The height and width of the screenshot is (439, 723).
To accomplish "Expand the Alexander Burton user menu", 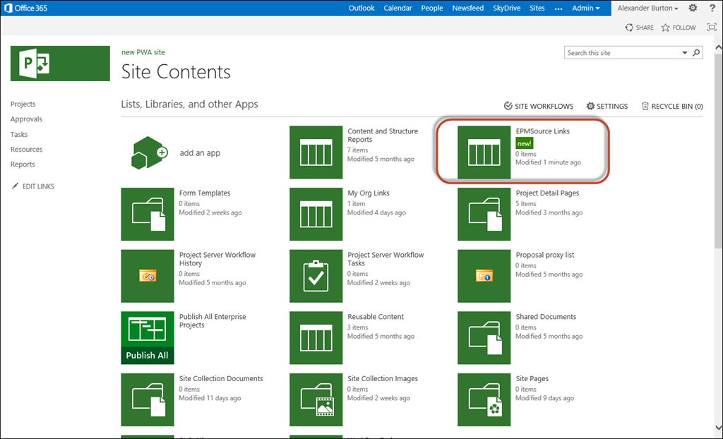I will tap(648, 8).
